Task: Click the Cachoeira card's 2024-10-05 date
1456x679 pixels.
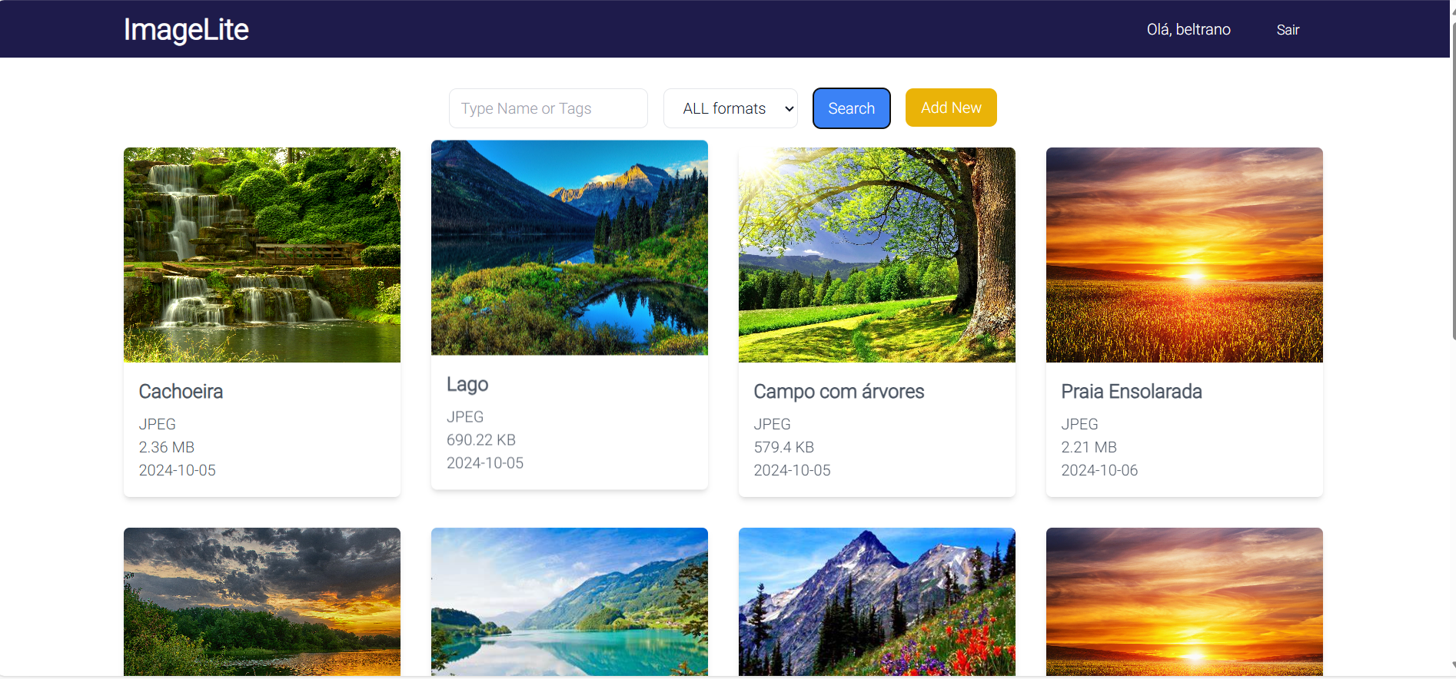Action: pos(178,470)
